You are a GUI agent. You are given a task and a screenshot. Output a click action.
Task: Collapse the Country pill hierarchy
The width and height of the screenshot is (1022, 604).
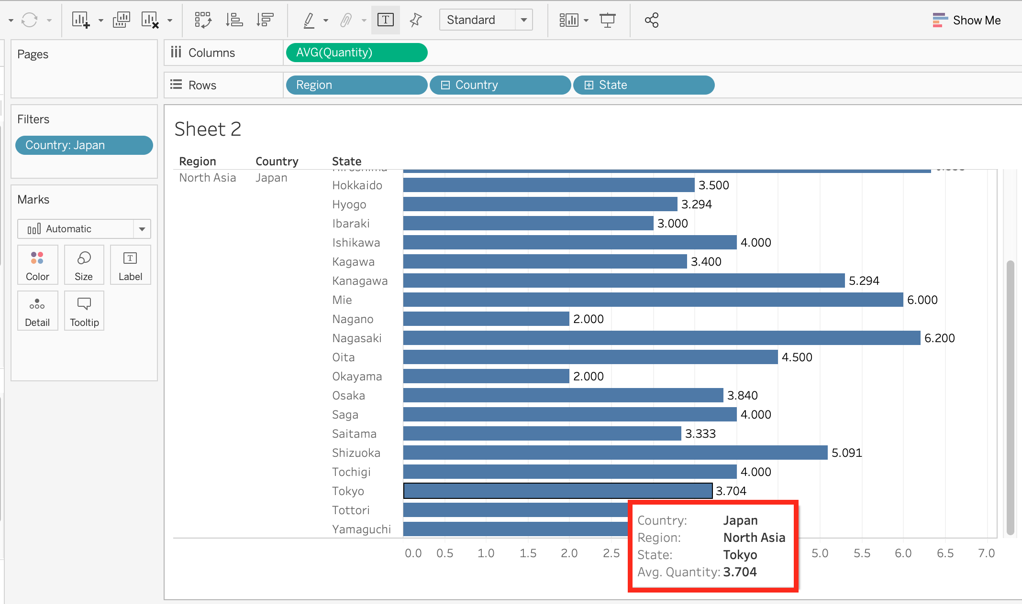pyautogui.click(x=445, y=85)
